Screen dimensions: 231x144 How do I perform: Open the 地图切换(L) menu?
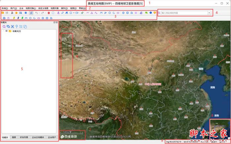click(31, 8)
